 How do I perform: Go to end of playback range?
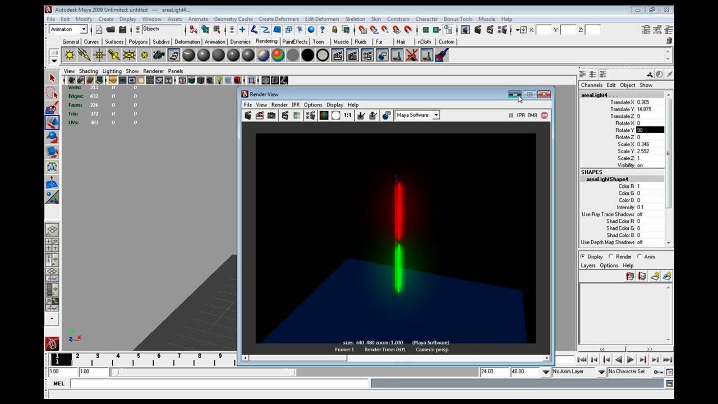[668, 360]
